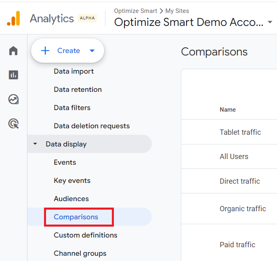277x261 pixels.
Task: Click Optimize Smart breadcrumb link
Action: coord(136,11)
